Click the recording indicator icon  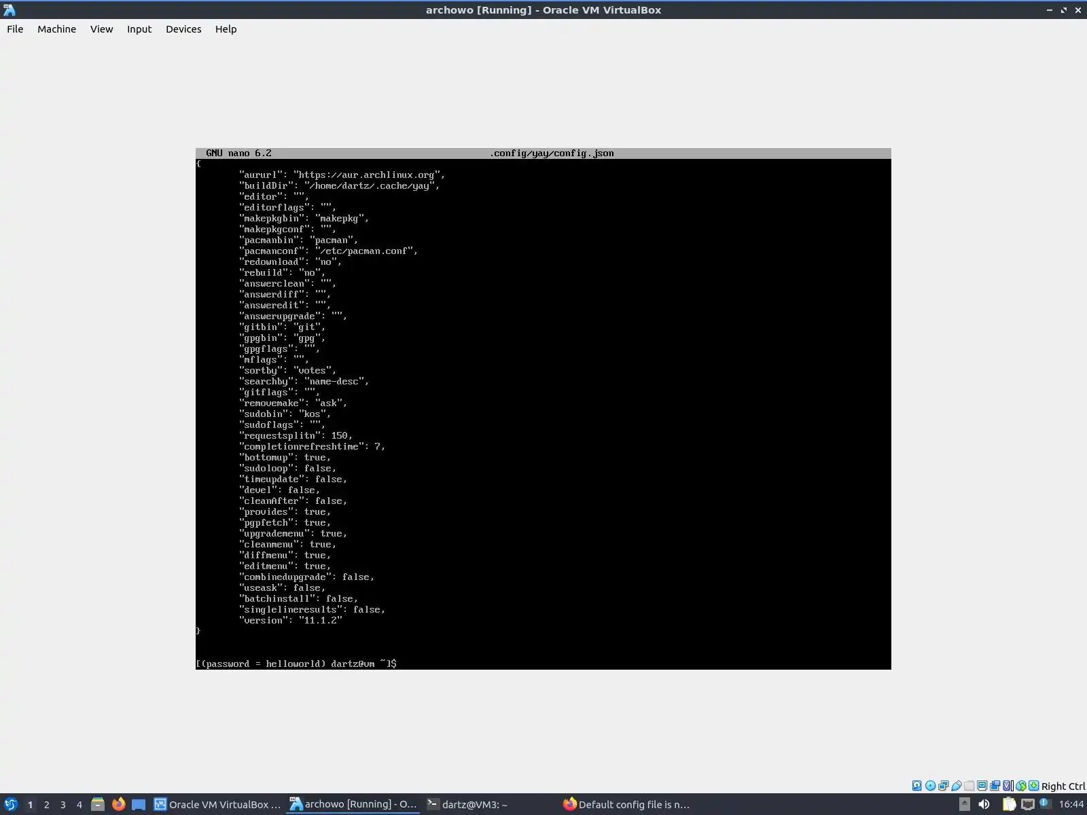(x=995, y=786)
